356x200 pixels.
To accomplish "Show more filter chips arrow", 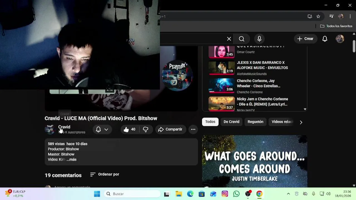I will pos(301,122).
